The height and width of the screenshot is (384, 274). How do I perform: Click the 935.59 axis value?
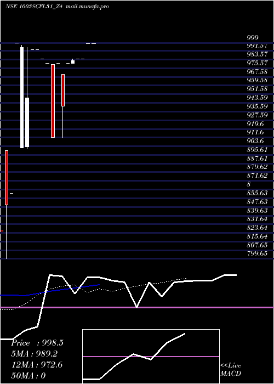(x=257, y=106)
